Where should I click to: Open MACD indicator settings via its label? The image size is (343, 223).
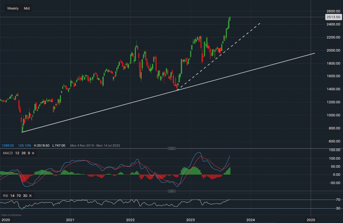tap(7, 153)
